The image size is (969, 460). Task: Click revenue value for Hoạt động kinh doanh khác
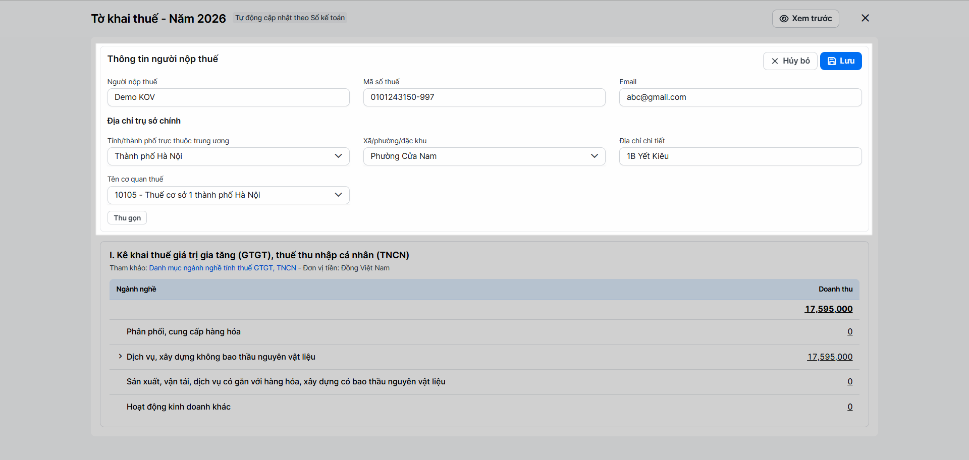850,407
